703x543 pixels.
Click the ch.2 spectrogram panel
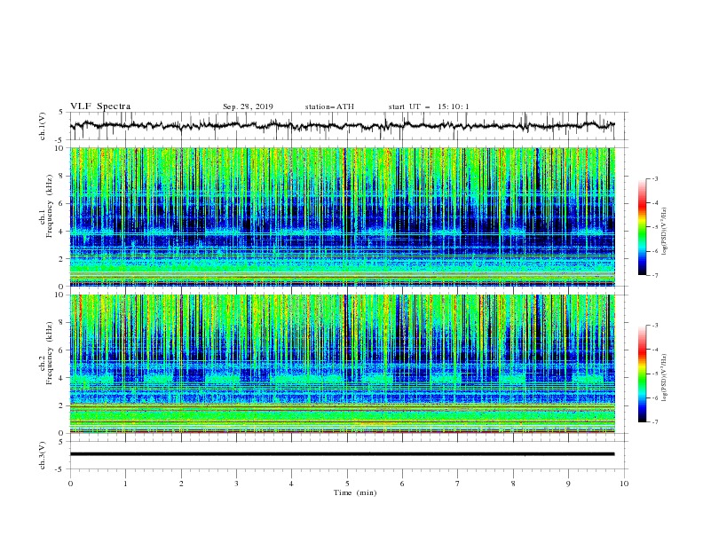click(343, 364)
